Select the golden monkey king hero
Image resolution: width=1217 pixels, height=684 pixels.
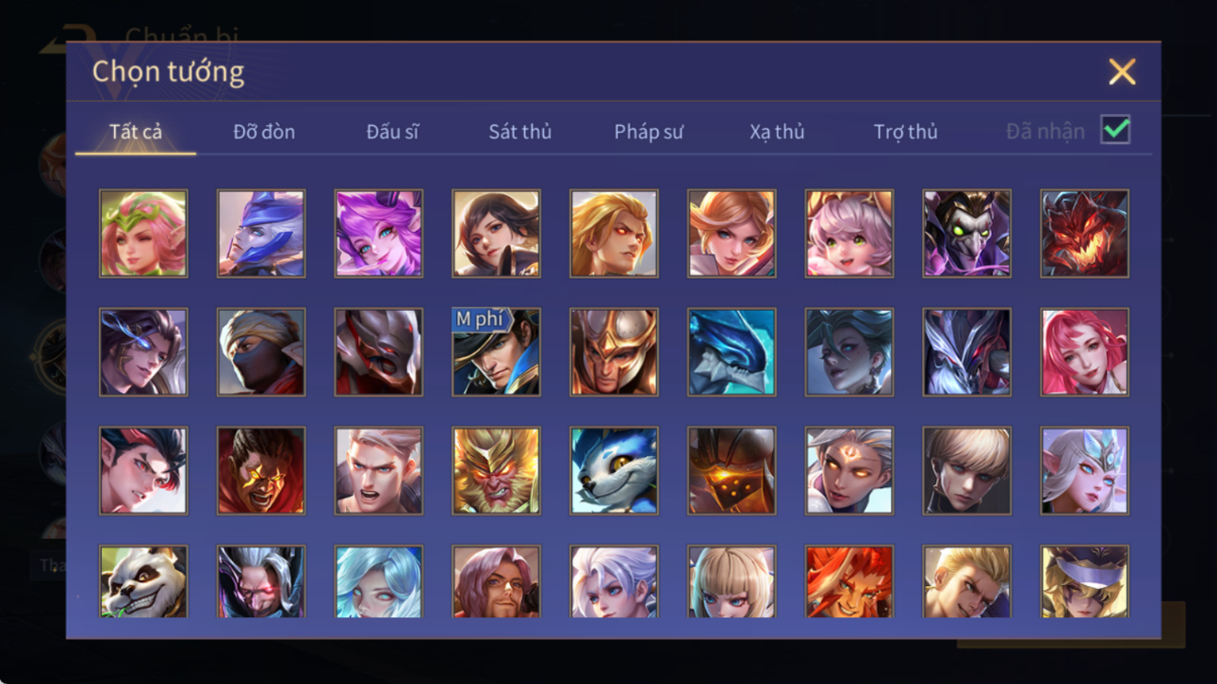(496, 471)
